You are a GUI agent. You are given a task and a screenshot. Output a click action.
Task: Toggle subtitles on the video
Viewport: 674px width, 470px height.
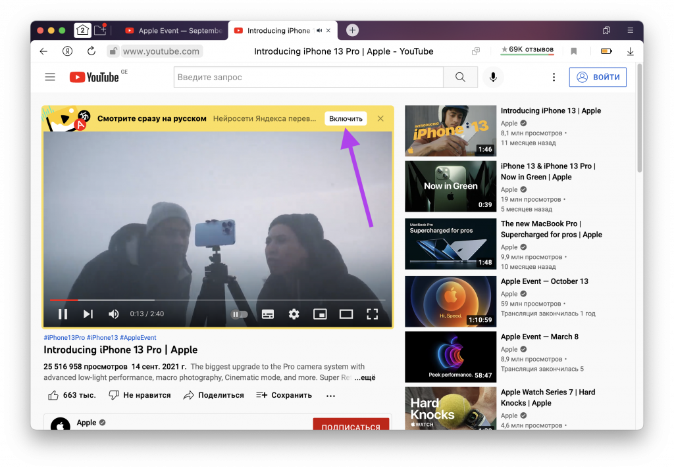tap(268, 314)
